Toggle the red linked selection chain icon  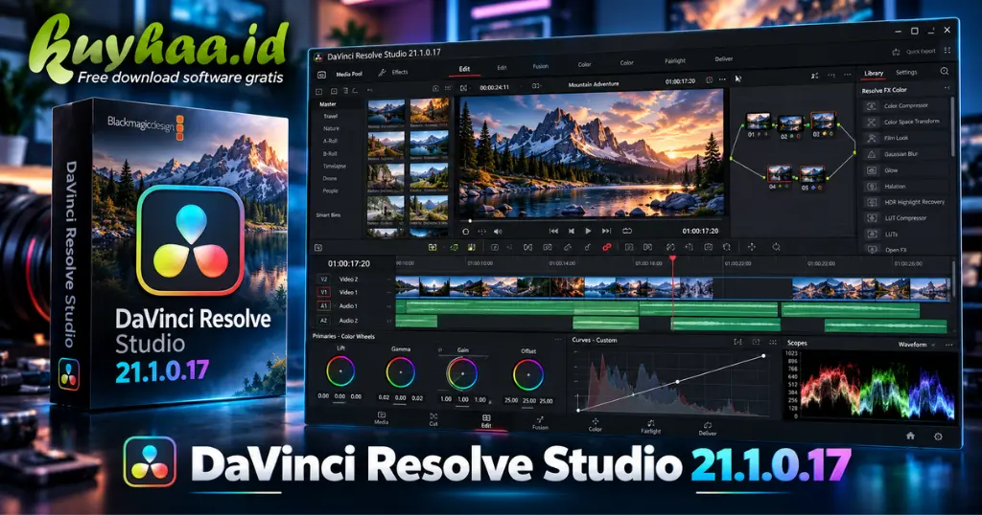[x=606, y=248]
